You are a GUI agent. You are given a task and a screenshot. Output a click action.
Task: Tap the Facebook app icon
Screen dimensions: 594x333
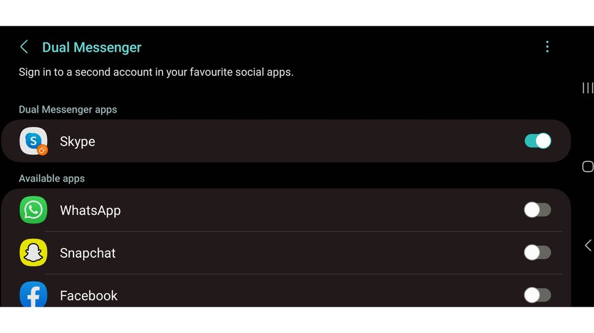[x=33, y=294]
